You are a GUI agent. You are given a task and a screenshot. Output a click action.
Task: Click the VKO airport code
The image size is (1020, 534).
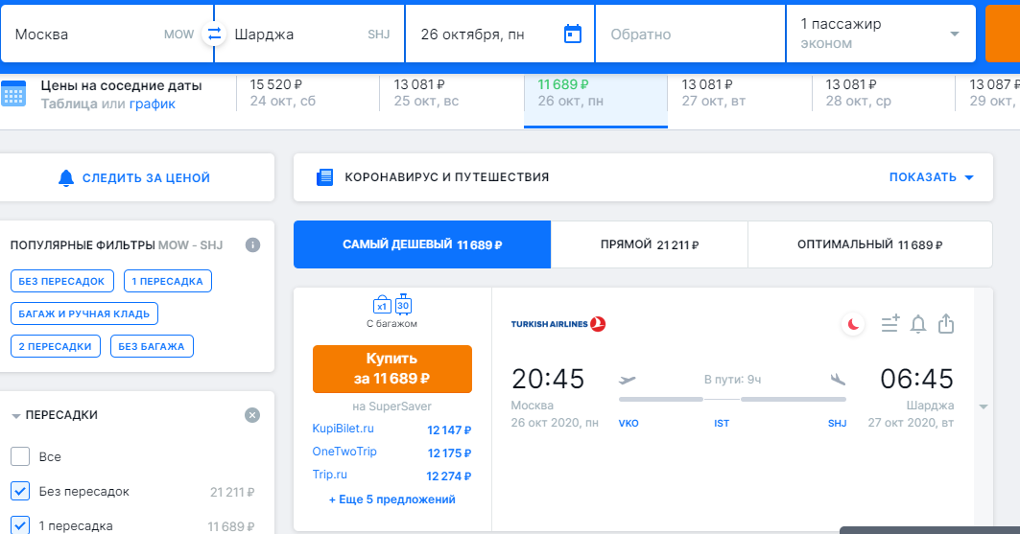point(629,424)
